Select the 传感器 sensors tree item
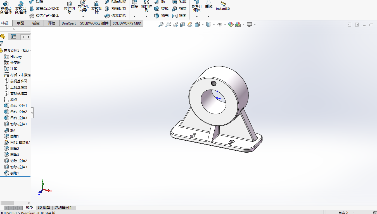 (x=12, y=63)
